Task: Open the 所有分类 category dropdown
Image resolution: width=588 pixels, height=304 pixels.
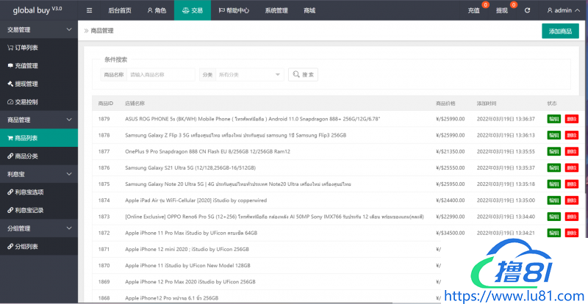Action: point(248,74)
